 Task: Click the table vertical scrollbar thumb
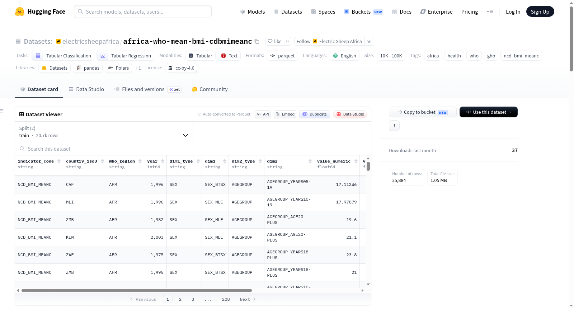point(368,167)
